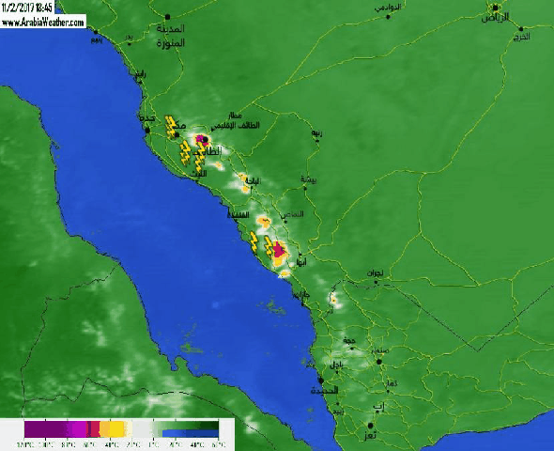The height and width of the screenshot is (451, 554).
Task: Click the Bisha (بيشة) city marker
Action: [305, 188]
